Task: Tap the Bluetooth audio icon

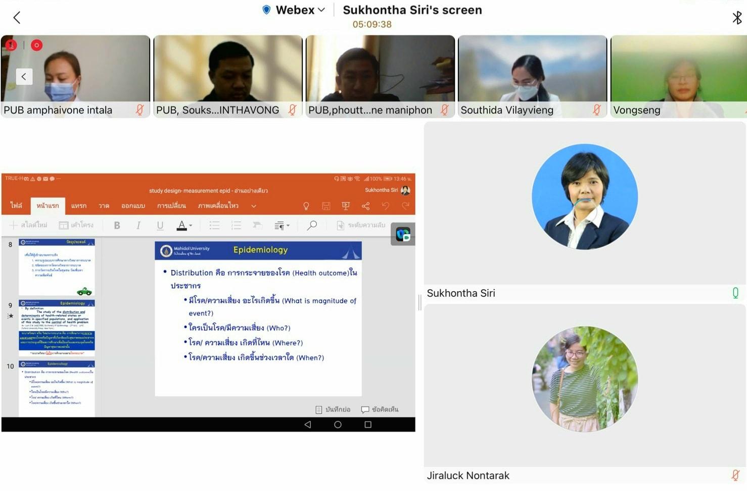Action: tap(737, 18)
